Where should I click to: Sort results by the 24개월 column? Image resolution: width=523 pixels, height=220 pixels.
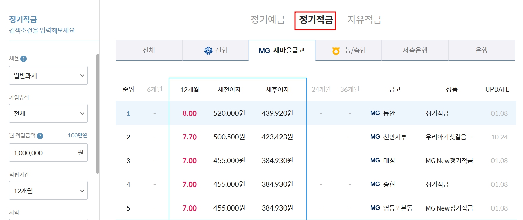[321, 89]
